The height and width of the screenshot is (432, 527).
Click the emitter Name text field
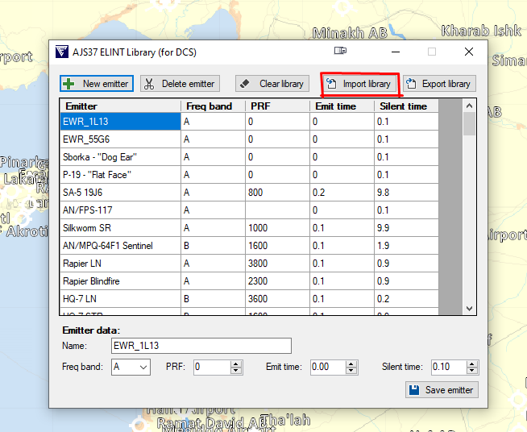pos(201,346)
